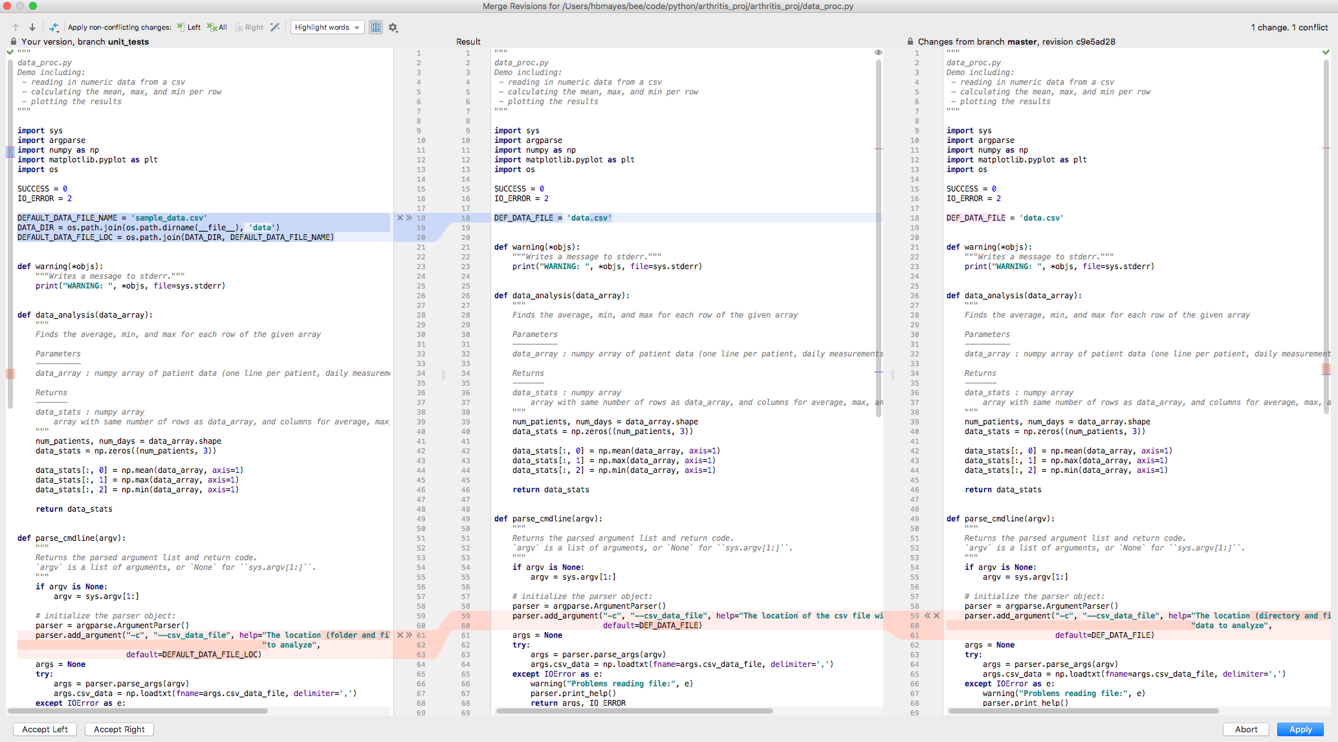Click green checkmark in left pane corner

(x=10, y=52)
